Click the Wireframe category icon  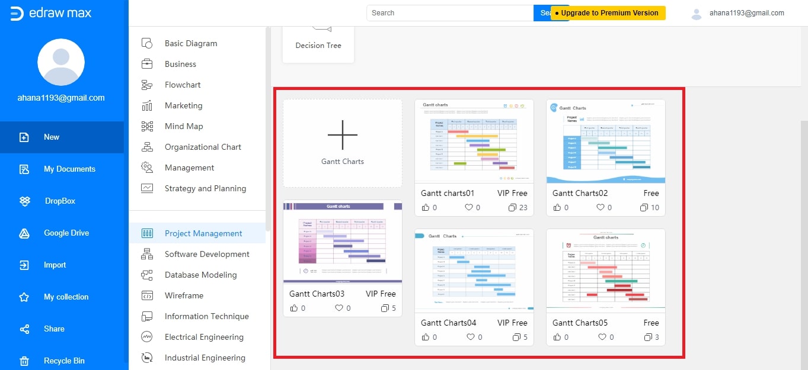point(147,295)
